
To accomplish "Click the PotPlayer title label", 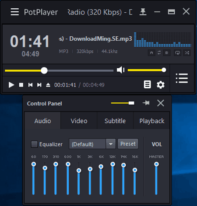I will (41, 12).
